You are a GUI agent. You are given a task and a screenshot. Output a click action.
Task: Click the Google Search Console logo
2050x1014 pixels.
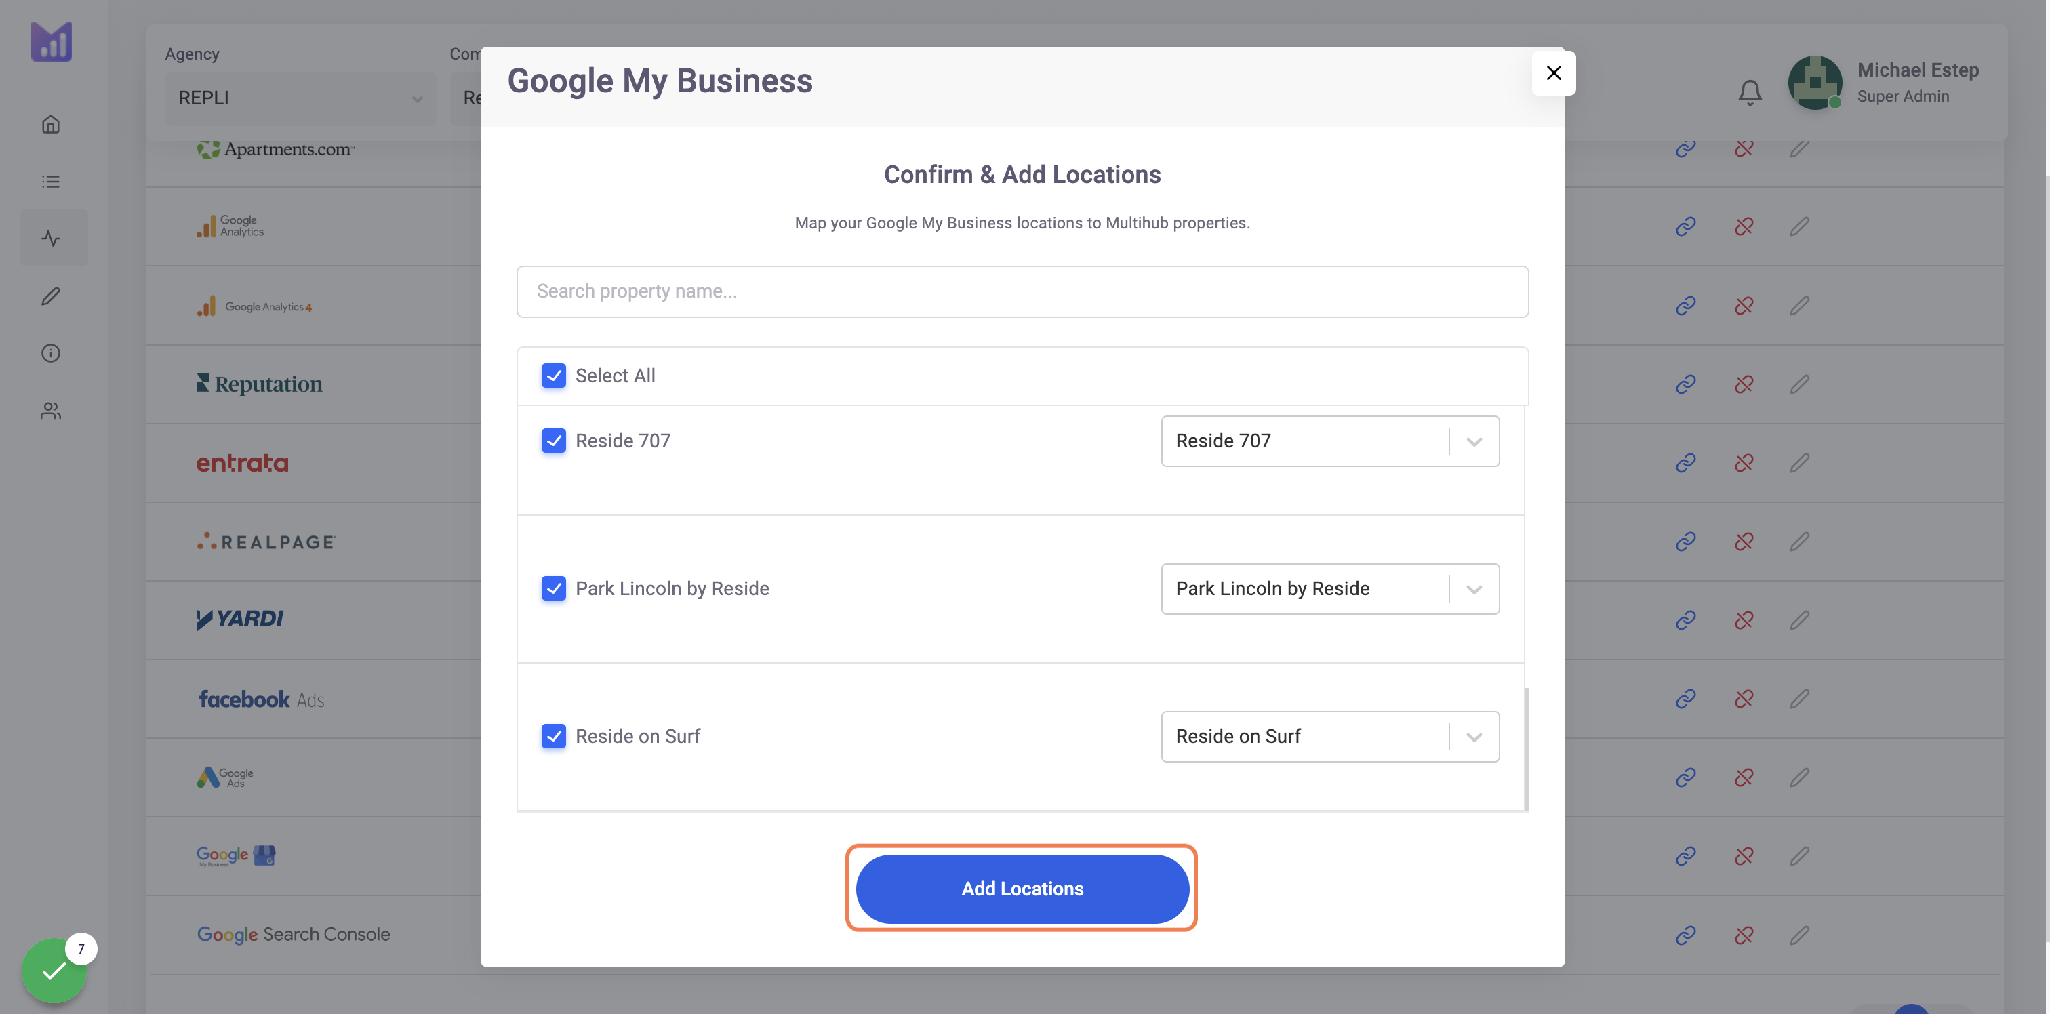294,935
